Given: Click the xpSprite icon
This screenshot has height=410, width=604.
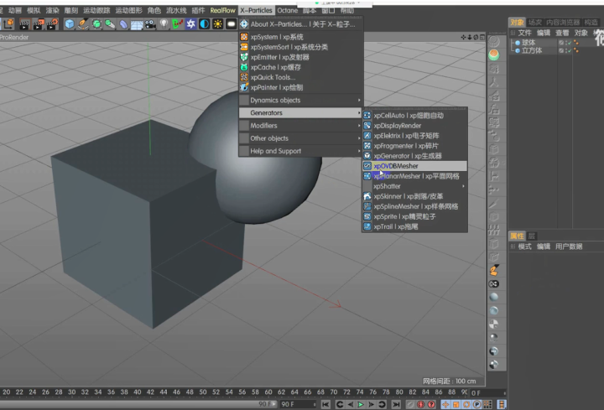Looking at the screenshot, I should [367, 217].
